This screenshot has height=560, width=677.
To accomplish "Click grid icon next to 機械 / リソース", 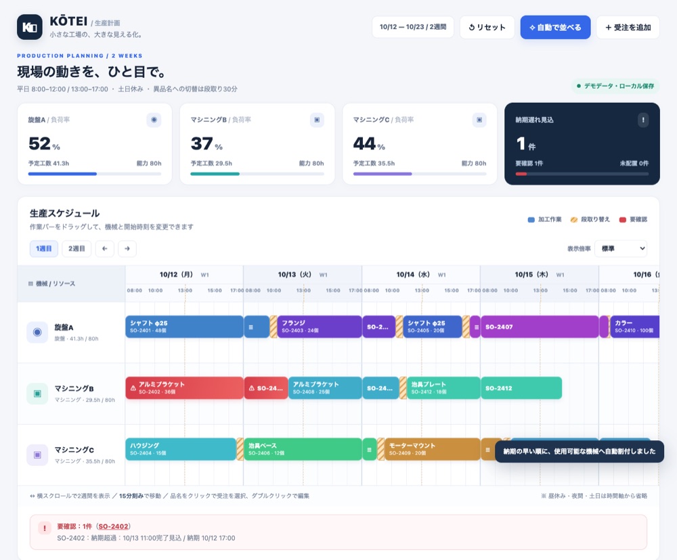I will tap(30, 283).
